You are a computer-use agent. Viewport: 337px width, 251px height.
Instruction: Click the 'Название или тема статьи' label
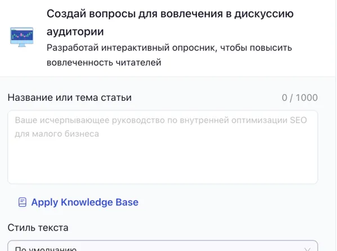tap(70, 97)
